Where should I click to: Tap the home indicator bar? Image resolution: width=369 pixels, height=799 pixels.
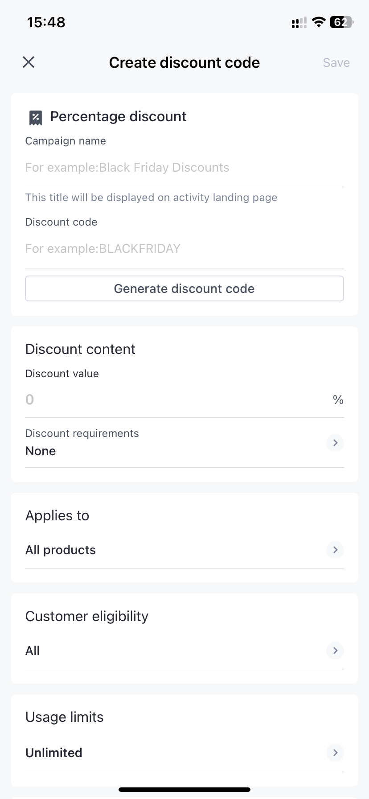[x=184, y=789]
